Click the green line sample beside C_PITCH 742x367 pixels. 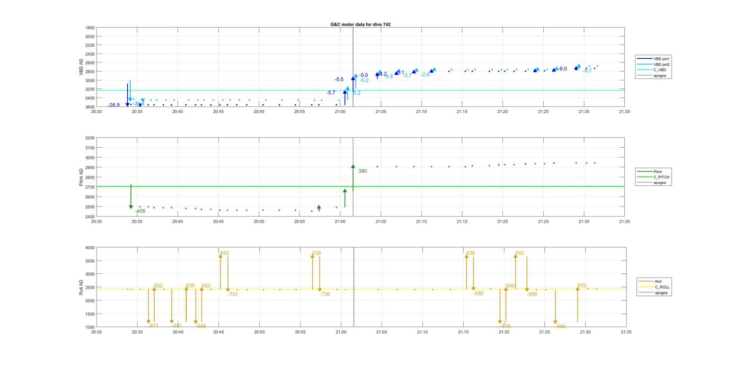645,177
